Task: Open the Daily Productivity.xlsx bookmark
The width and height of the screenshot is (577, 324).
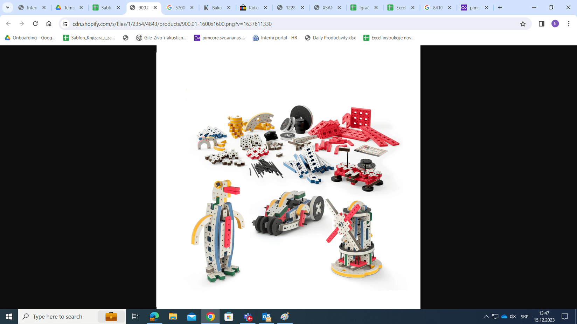Action: coord(330,37)
